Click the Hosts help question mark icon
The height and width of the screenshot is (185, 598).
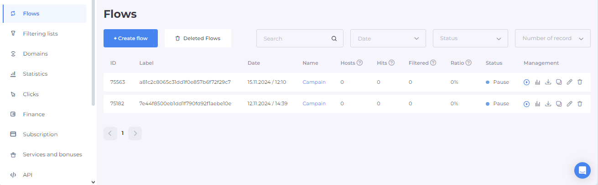359,63
